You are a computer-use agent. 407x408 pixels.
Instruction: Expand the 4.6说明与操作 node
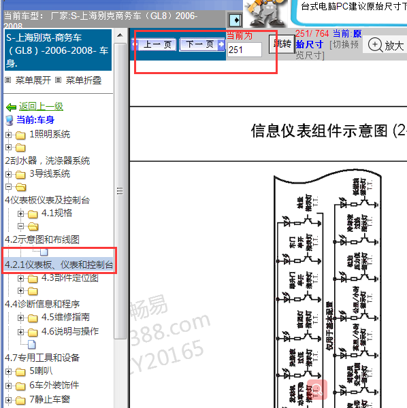click(20, 332)
